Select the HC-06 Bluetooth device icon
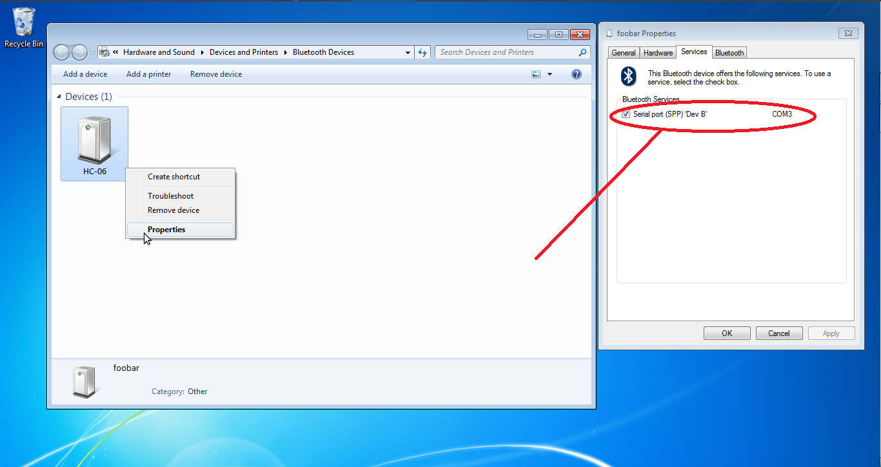This screenshot has height=467, width=881. pos(94,142)
